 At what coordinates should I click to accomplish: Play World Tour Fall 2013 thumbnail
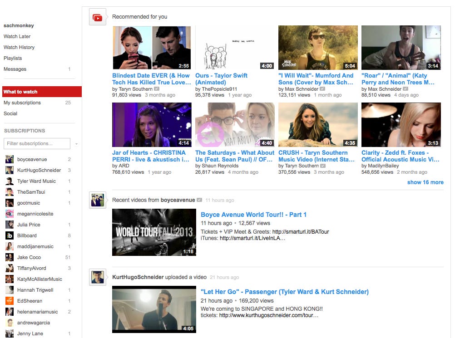pos(154,232)
